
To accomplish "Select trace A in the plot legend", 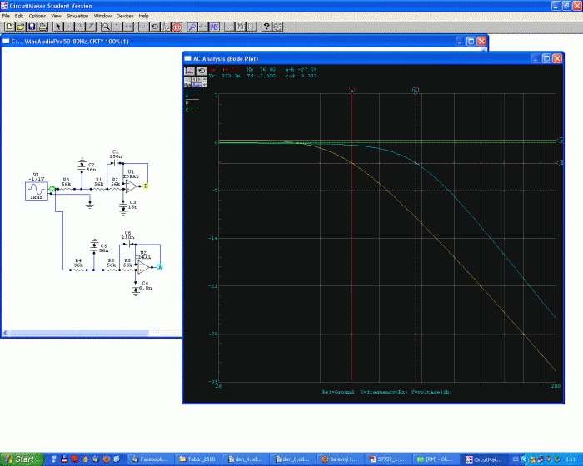I will click(x=187, y=96).
